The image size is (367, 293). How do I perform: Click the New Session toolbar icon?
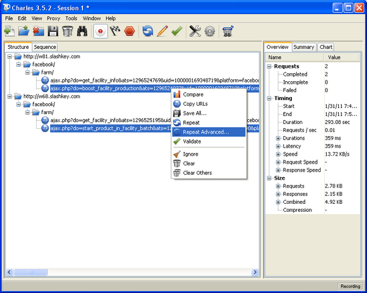coord(9,31)
